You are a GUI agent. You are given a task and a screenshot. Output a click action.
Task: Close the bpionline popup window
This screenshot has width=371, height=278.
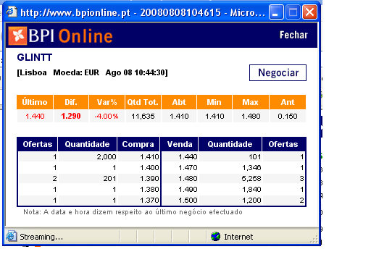coord(309,12)
